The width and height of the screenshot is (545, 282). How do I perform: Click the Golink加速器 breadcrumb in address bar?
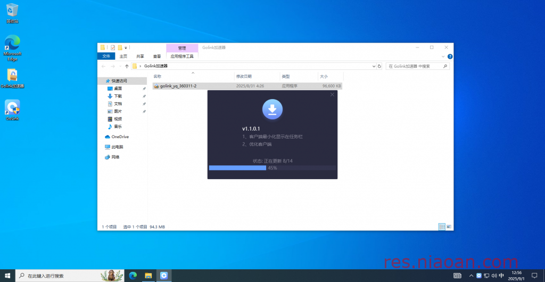[156, 66]
